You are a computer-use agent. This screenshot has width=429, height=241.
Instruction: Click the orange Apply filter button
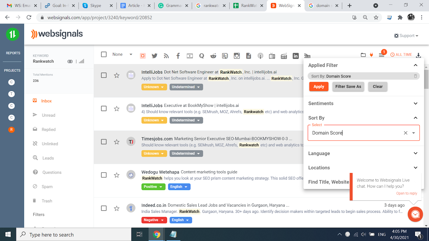coord(319,86)
